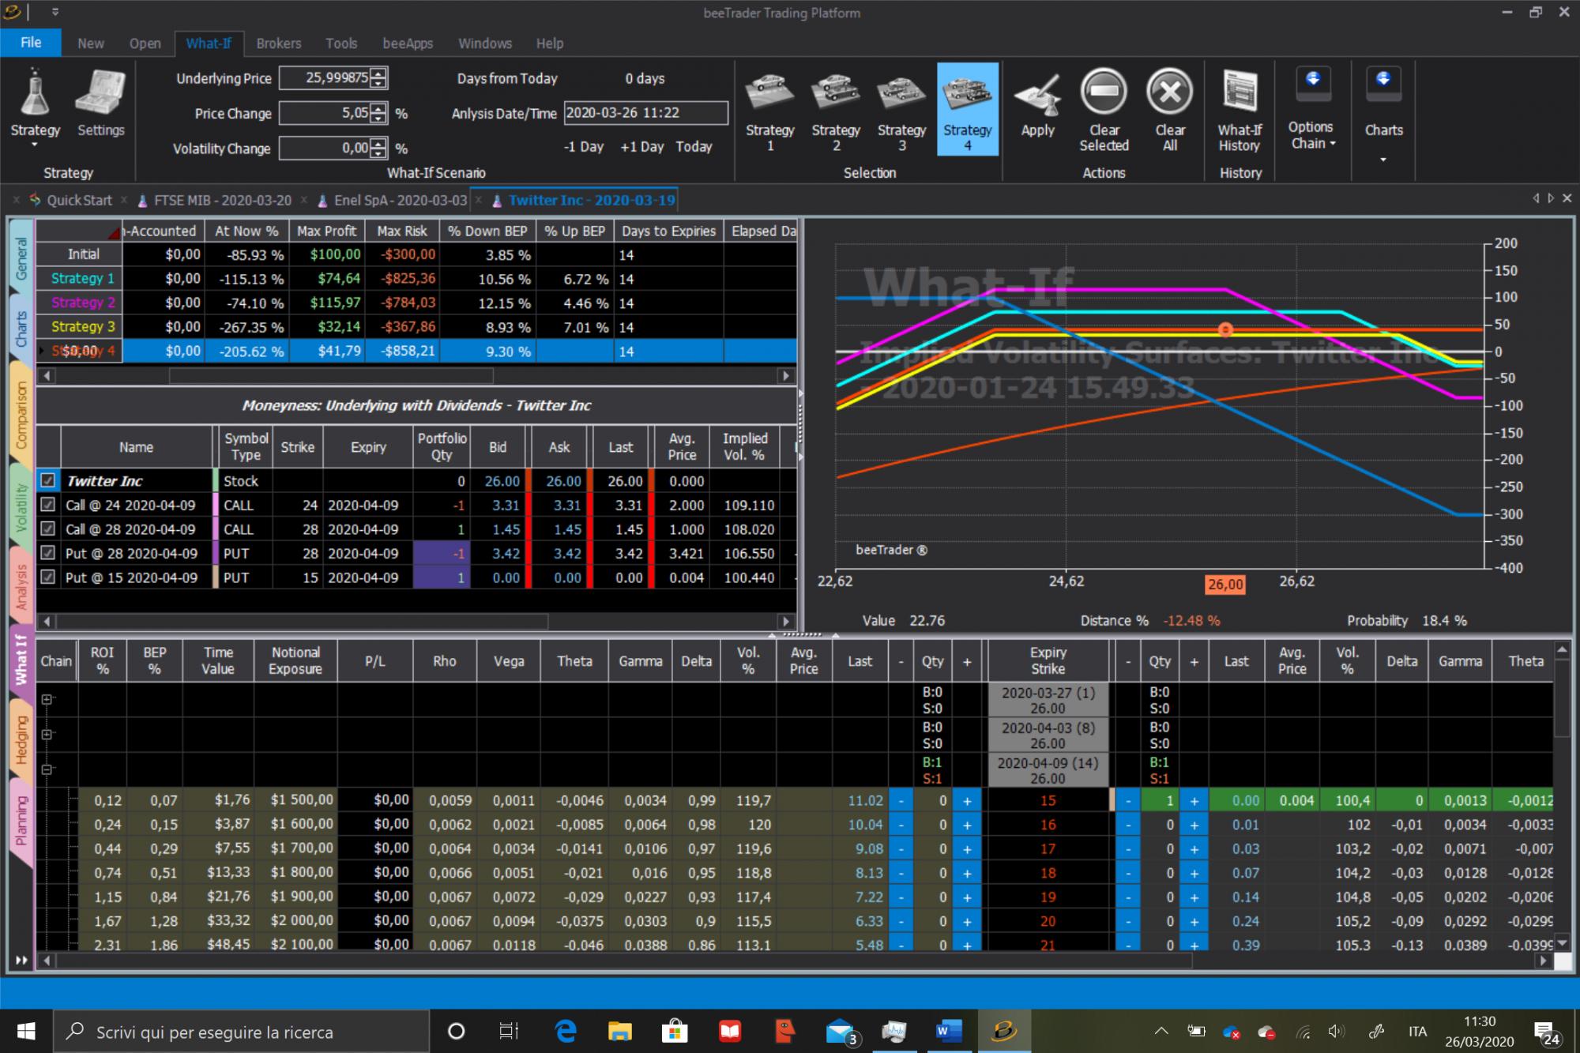Click the Clear Selected icon
Viewport: 1580px width, 1053px height.
coord(1104,92)
